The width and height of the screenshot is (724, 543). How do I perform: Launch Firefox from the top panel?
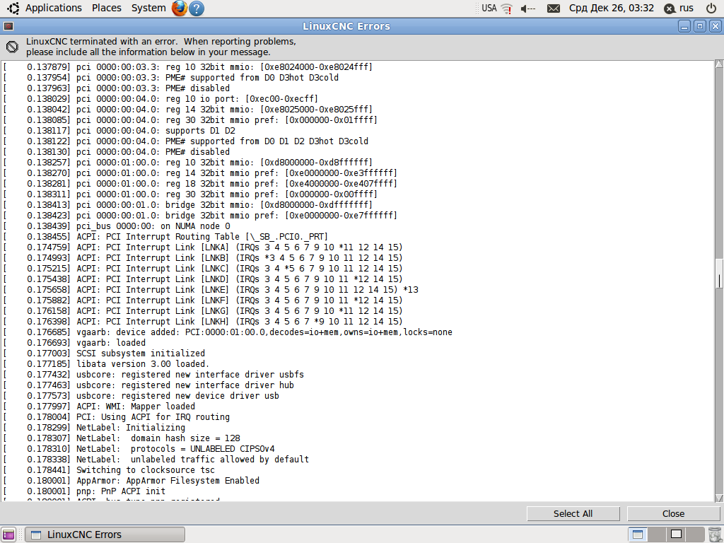coord(180,8)
